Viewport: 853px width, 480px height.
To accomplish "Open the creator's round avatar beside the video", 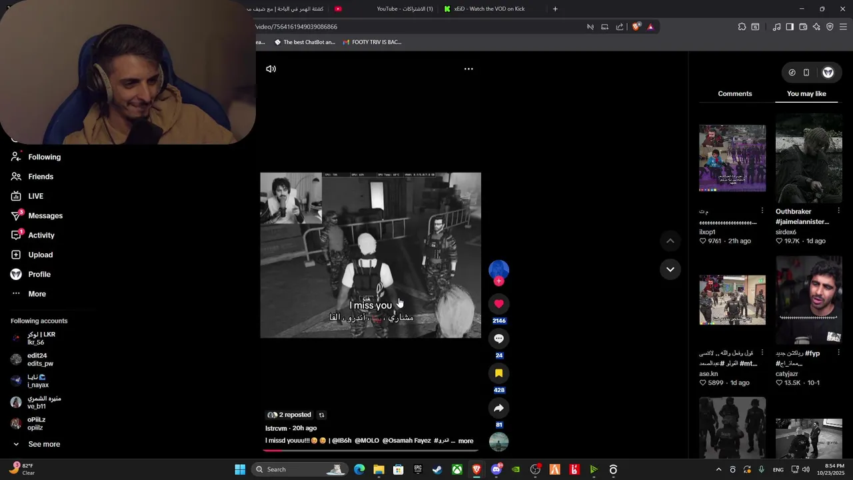I will tap(498, 269).
